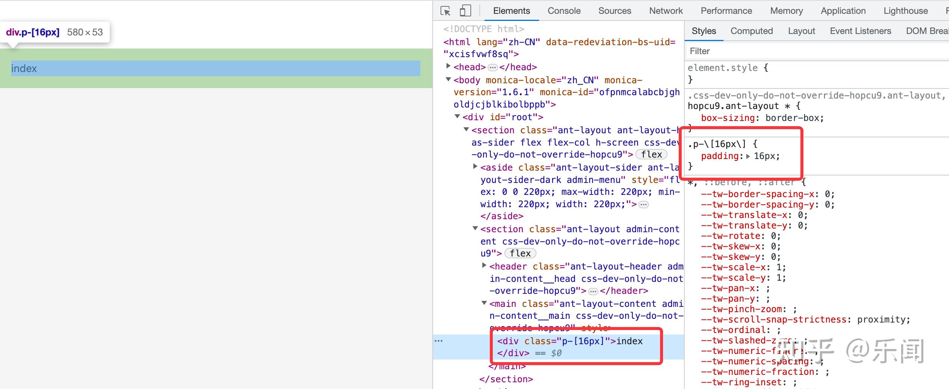Screen dimensions: 949x389
Task: Click the ellipsis after the aside style attribute
Action: coord(642,204)
